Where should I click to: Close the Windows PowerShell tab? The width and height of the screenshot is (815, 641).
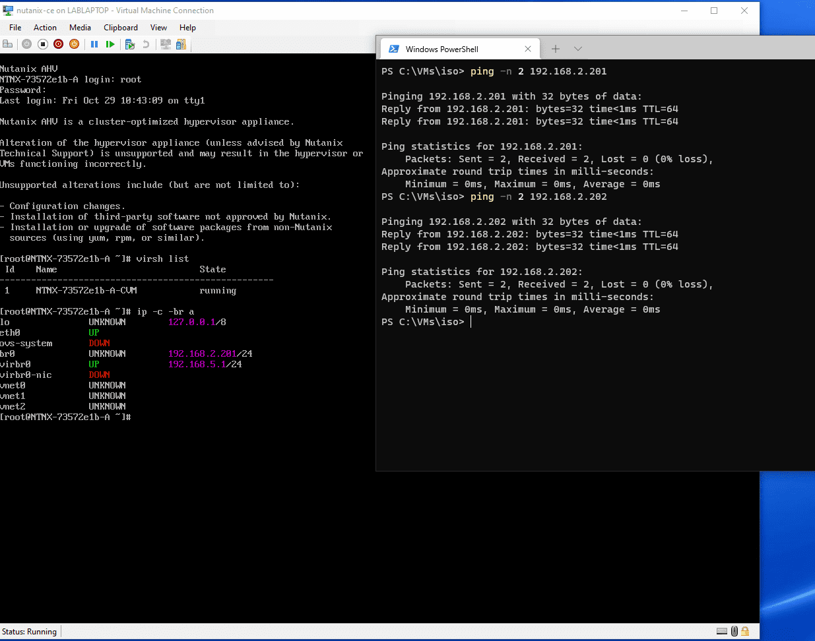(528, 49)
